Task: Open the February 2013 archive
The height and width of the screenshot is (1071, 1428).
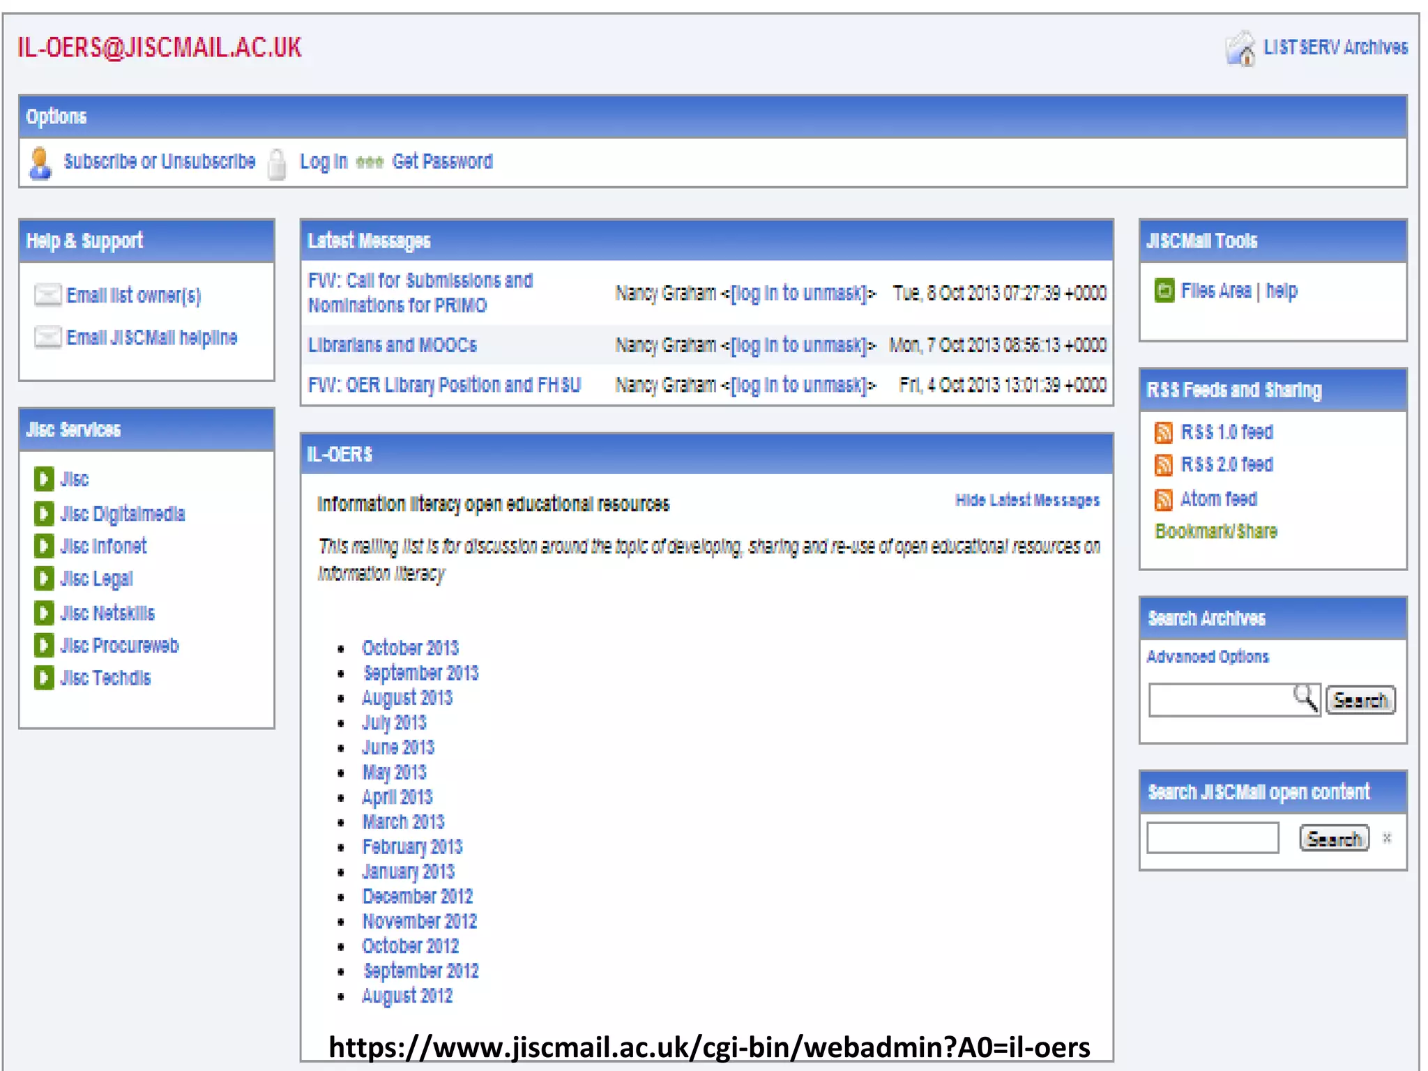Action: coord(412,847)
